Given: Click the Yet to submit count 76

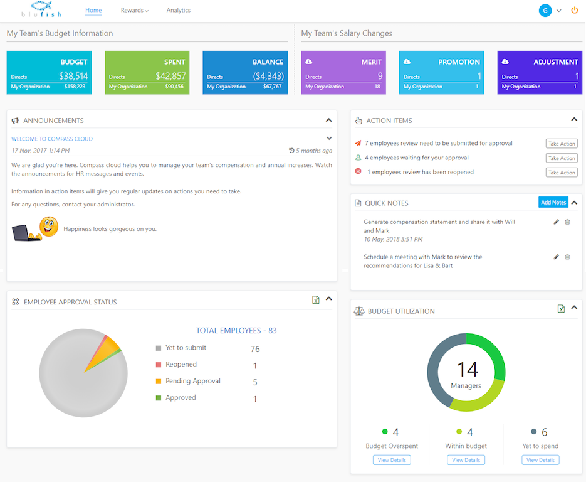Looking at the screenshot, I should coord(255,349).
